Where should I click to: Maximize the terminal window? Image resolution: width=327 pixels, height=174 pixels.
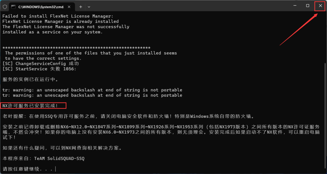(x=308, y=6)
